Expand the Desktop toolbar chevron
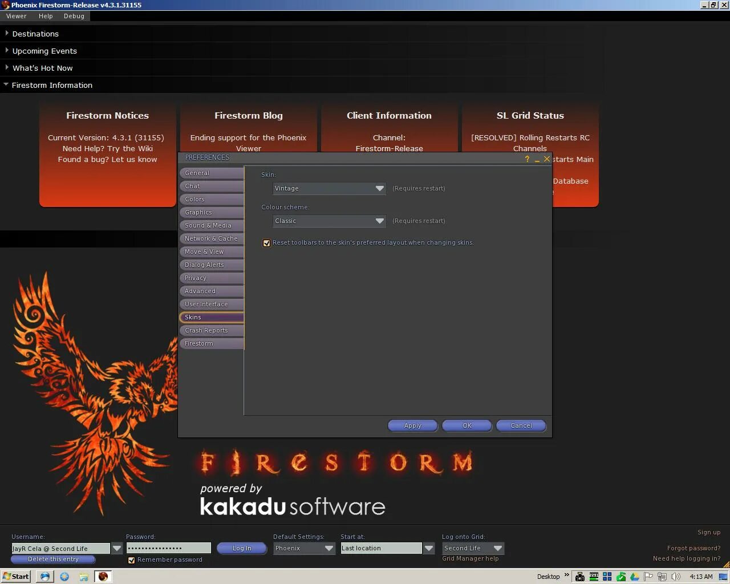Image resolution: width=730 pixels, height=584 pixels. 566,575
